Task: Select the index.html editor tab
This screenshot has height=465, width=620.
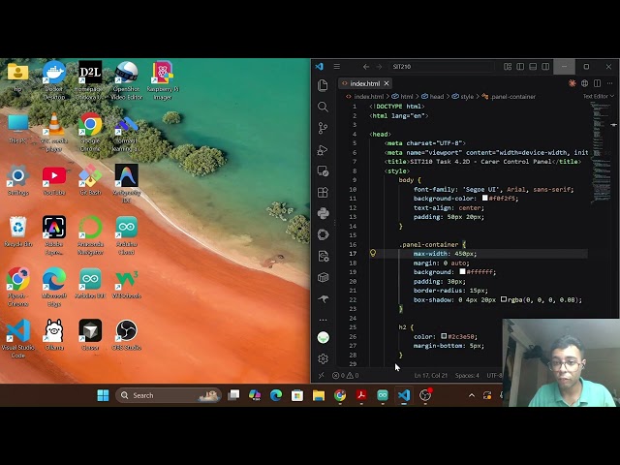Action: tap(365, 83)
